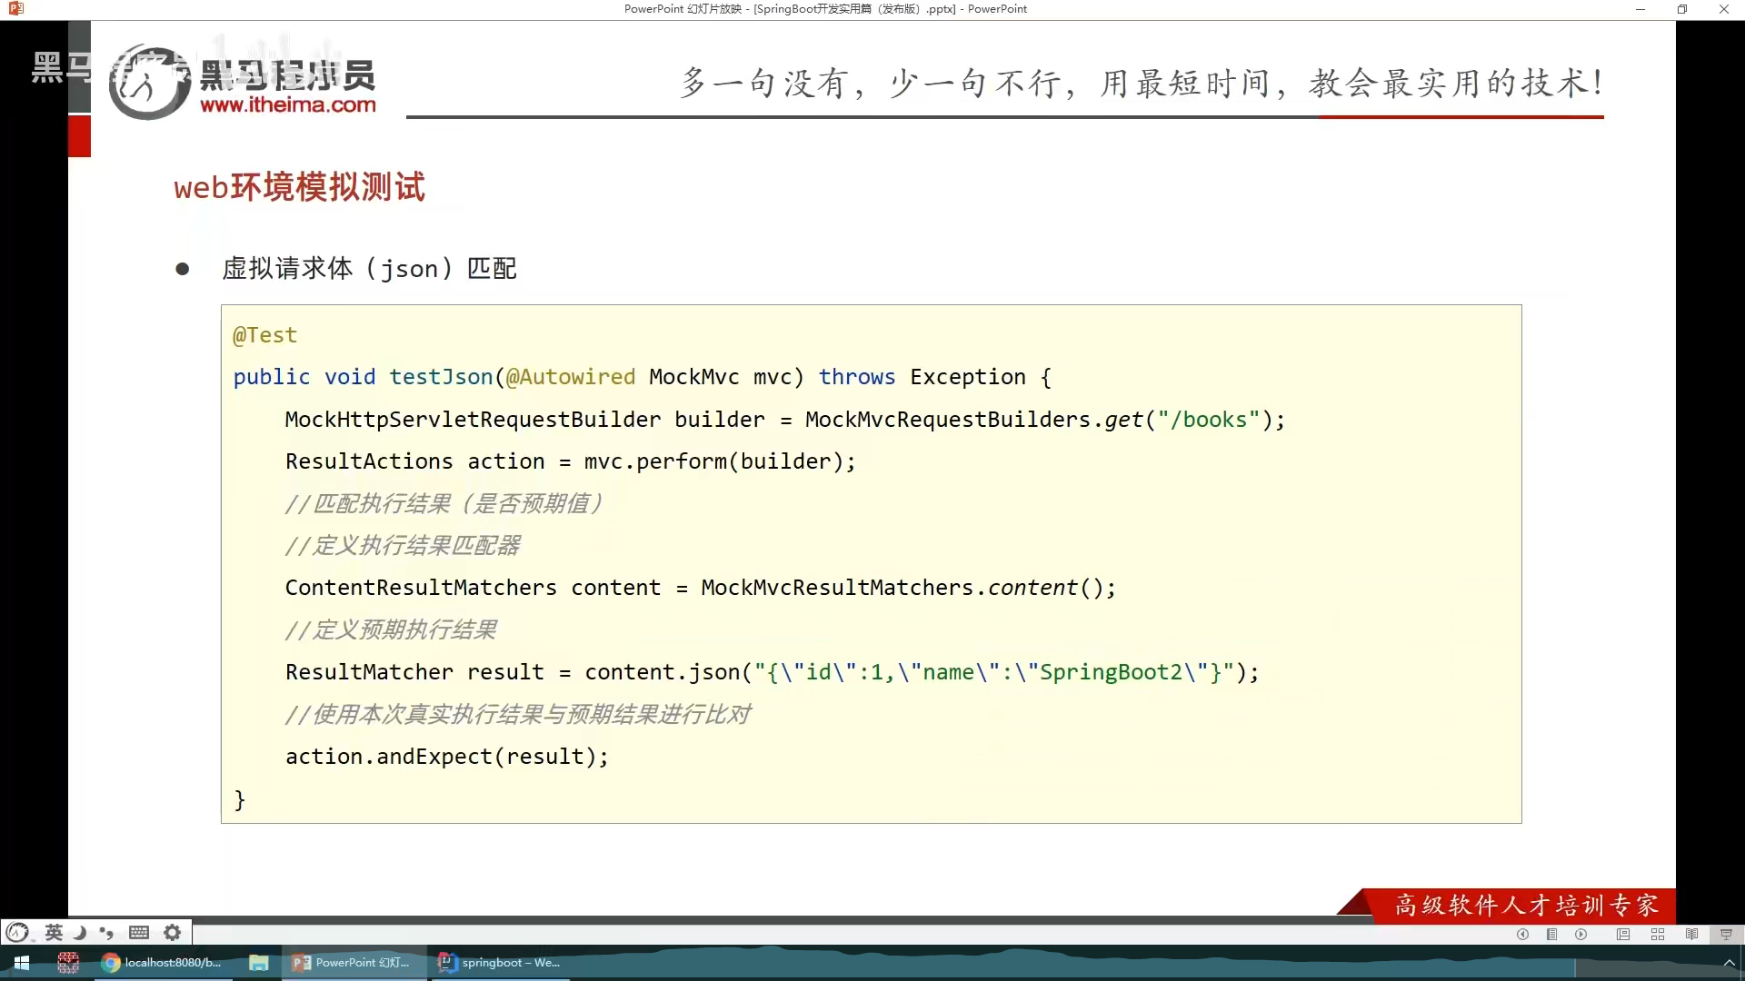
Task: Click the firewall brick icon in taskbar
Action: tap(68, 963)
